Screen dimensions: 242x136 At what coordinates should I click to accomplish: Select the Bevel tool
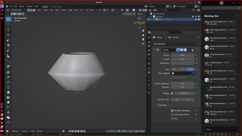(8, 77)
